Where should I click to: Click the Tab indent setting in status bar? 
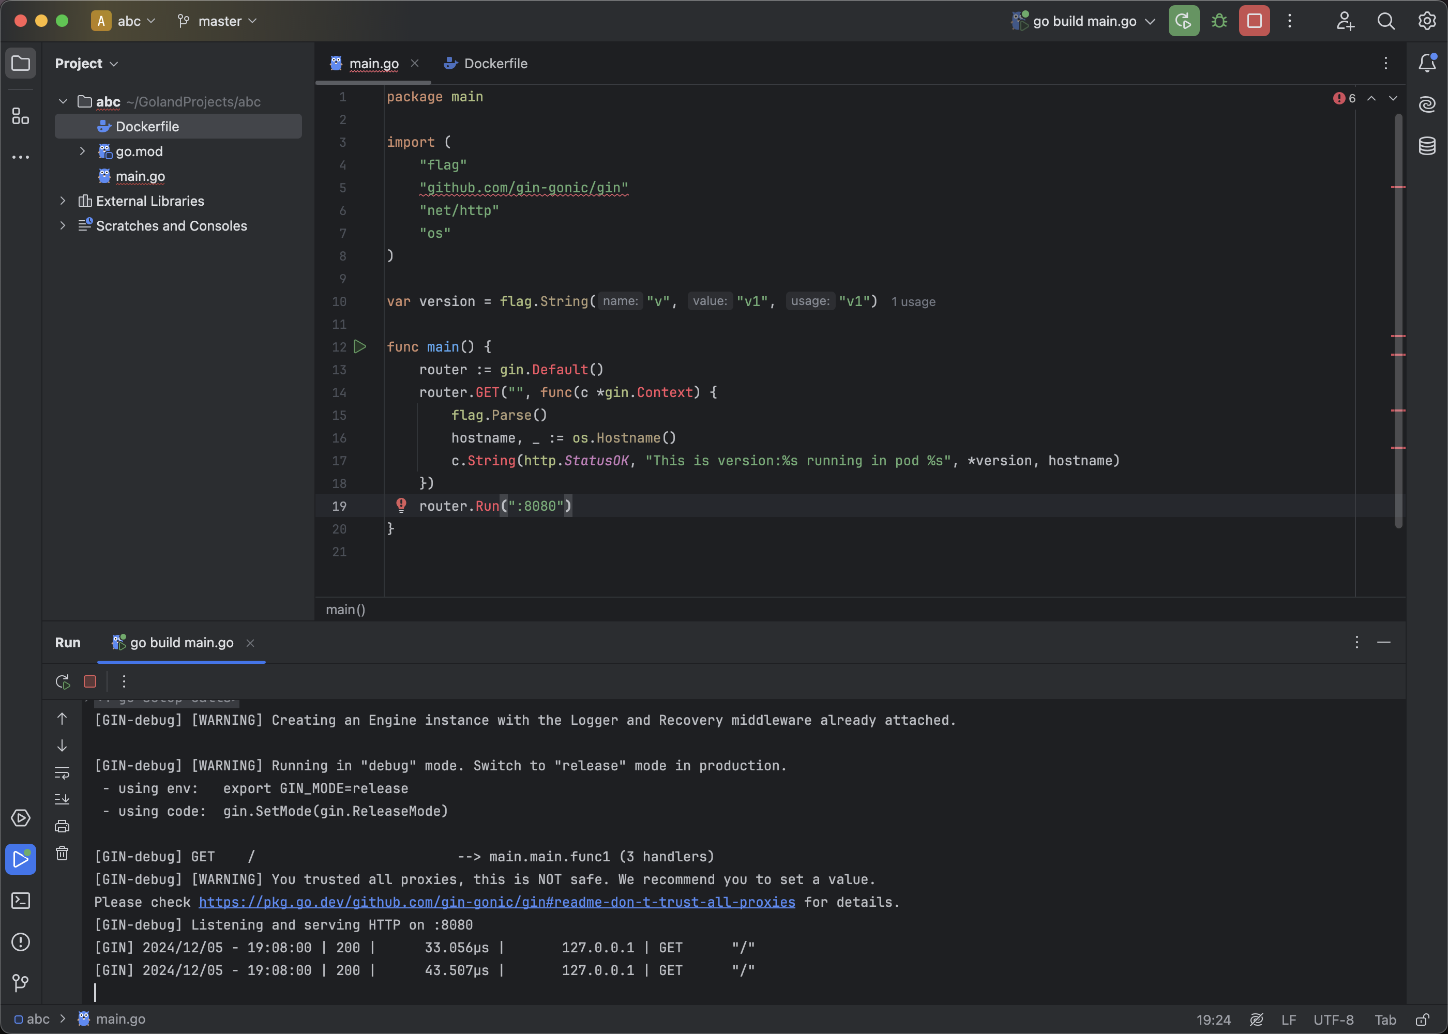point(1385,1020)
